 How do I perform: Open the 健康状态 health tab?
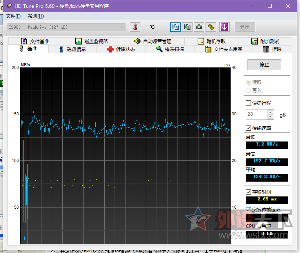point(121,49)
